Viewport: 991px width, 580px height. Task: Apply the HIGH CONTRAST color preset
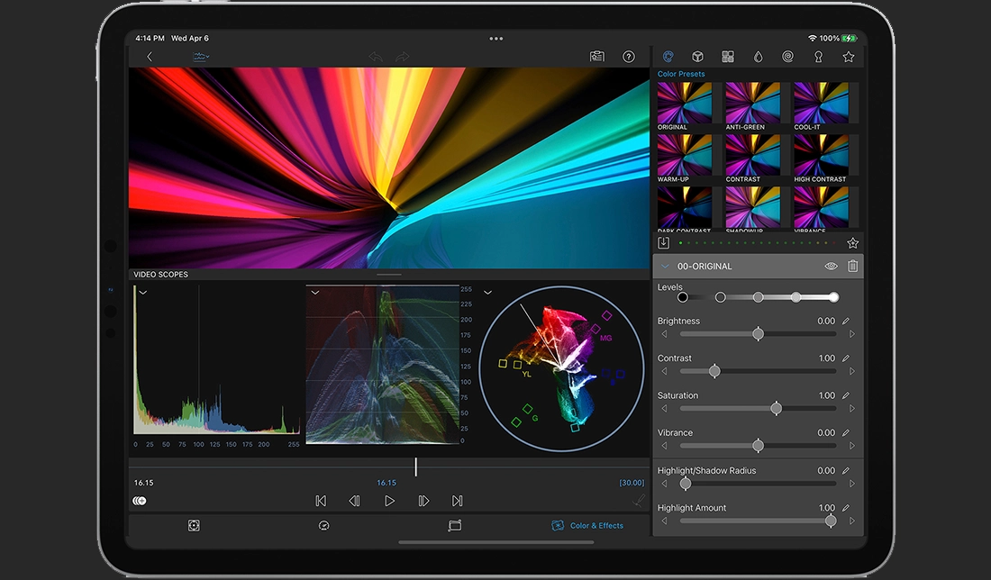coord(821,157)
